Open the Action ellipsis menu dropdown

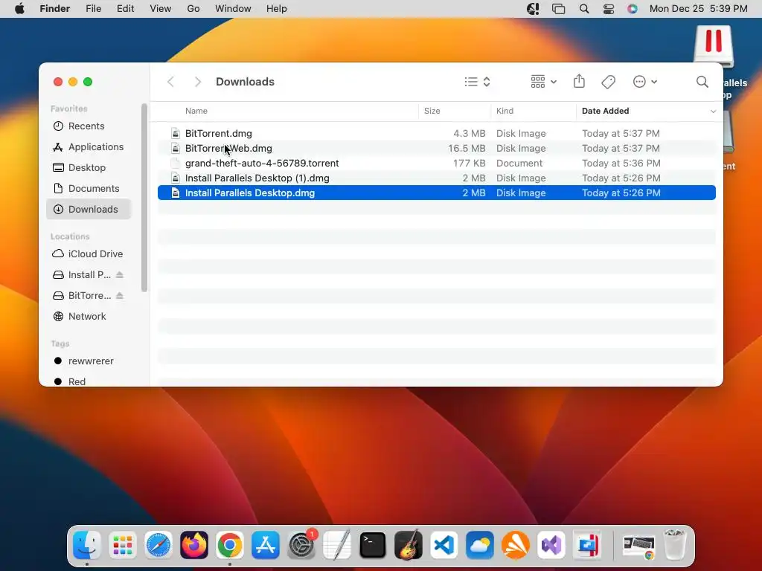point(645,82)
